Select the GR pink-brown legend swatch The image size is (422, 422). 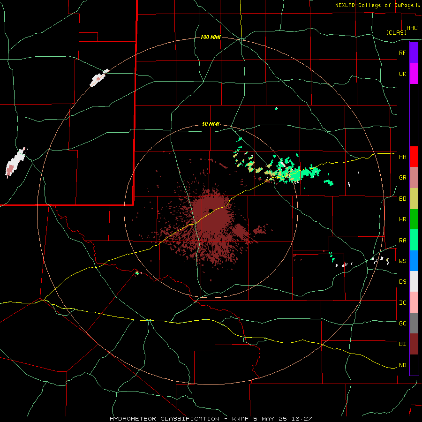pyautogui.click(x=414, y=178)
